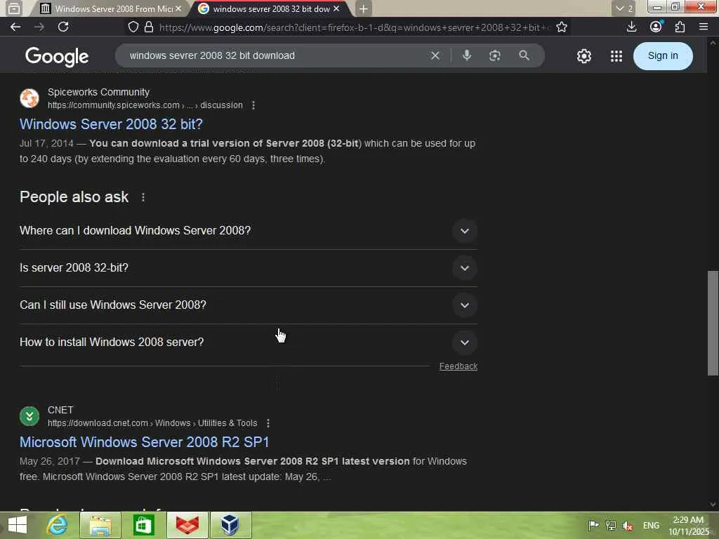Clear the Google search box text
719x539 pixels.
(x=435, y=55)
